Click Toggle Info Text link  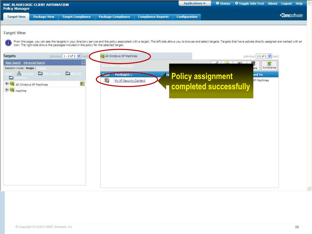(x=251, y=3)
